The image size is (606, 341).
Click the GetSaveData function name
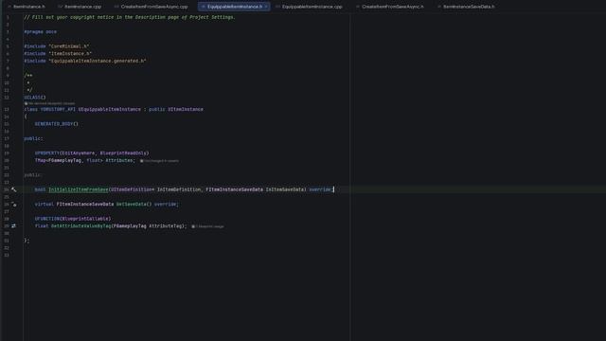coord(132,205)
